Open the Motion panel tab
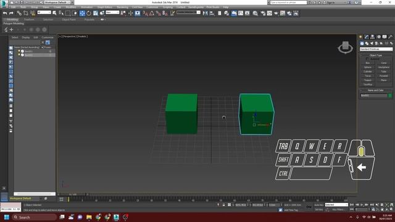This screenshot has height=222, width=395. pos(378,37)
